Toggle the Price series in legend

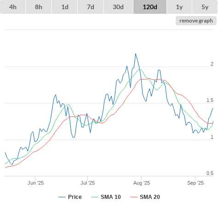tap(70, 197)
